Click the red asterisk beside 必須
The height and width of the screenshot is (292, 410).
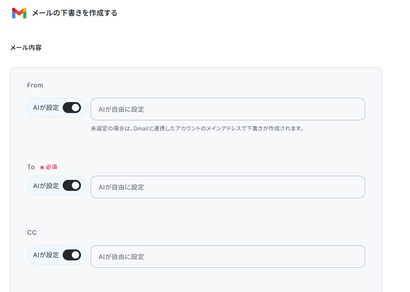click(42, 168)
